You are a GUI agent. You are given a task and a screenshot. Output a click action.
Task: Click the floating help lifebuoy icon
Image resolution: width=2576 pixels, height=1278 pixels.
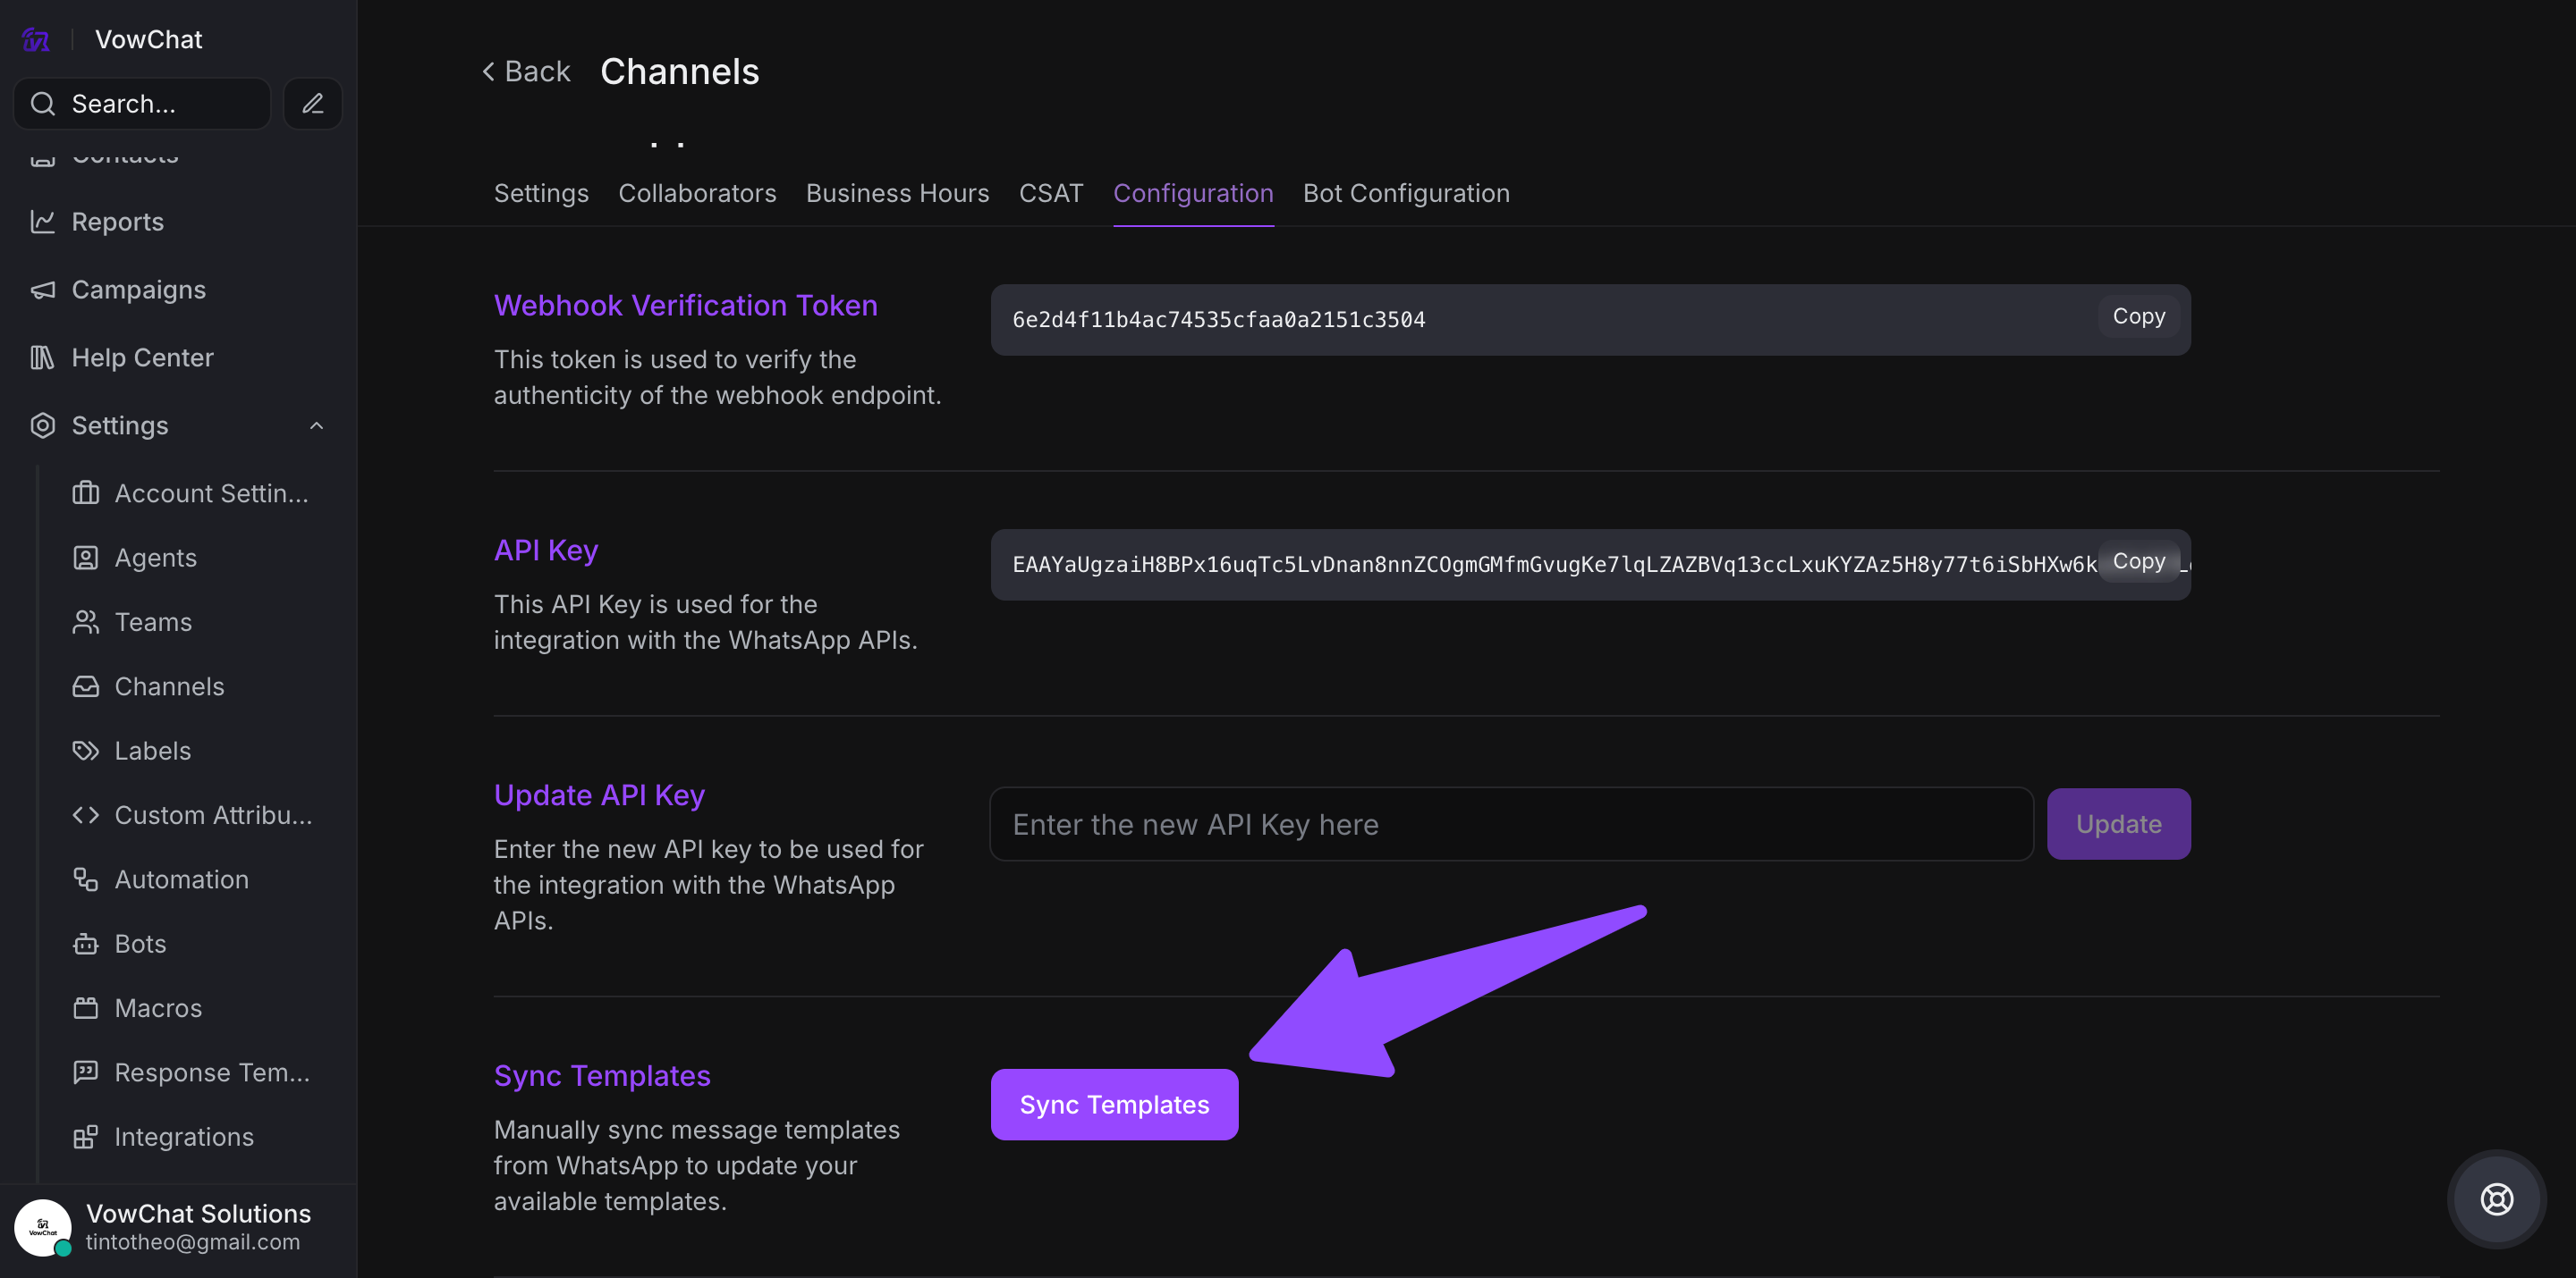pos(2496,1199)
